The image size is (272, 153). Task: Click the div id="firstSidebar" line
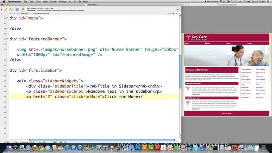click(36, 71)
